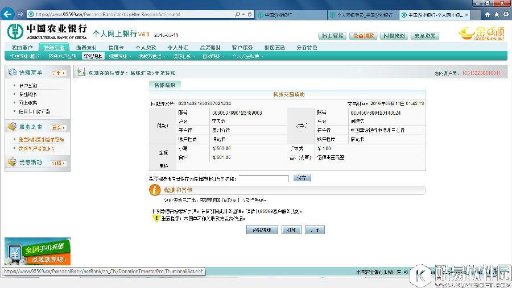The image size is (512, 288).
Task: Select the 单笔转账 submenu item
Action: click(x=93, y=56)
